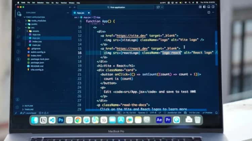Collapse the src folder

pyautogui.click(x=30, y=28)
